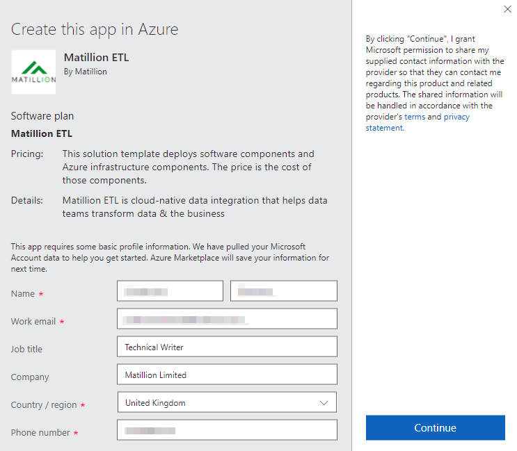Edit the Company field Matillion Limited

227,375
